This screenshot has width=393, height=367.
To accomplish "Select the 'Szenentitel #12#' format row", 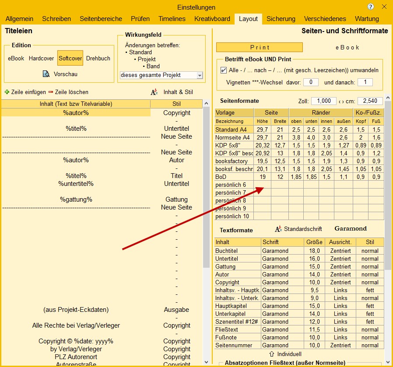I will (x=299, y=322).
